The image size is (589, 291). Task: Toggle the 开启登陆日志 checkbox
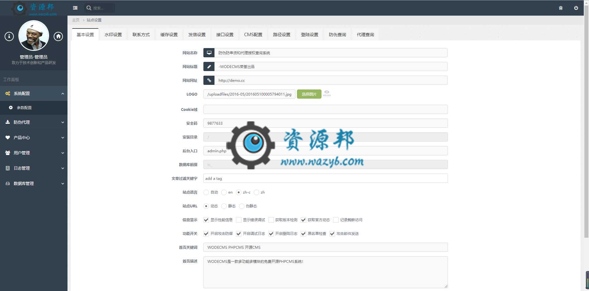[x=271, y=234]
